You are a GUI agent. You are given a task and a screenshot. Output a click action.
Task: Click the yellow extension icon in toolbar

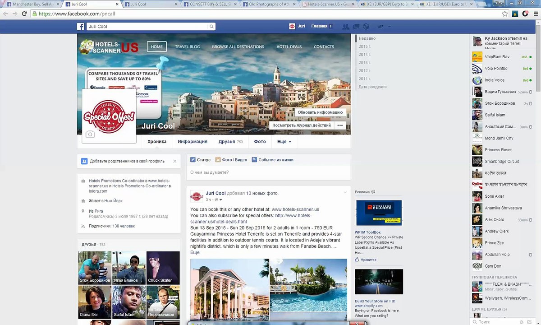pos(516,14)
